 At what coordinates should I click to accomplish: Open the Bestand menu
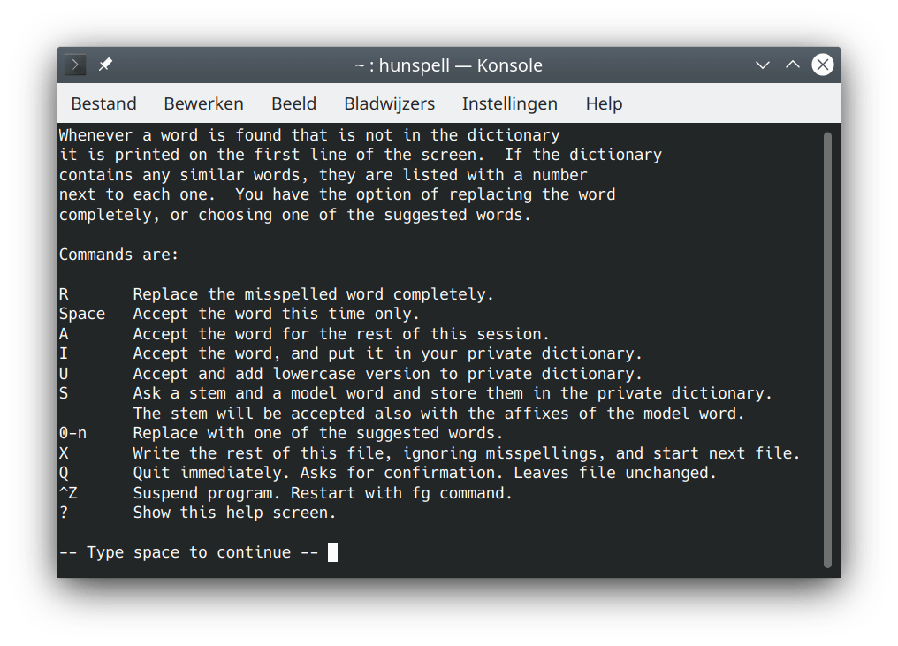(x=103, y=103)
